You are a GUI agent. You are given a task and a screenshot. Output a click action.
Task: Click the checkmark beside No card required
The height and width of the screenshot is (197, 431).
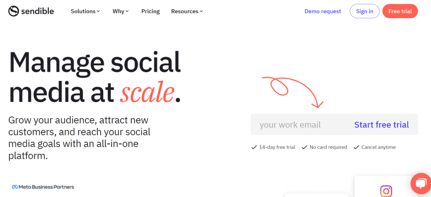[x=304, y=147]
